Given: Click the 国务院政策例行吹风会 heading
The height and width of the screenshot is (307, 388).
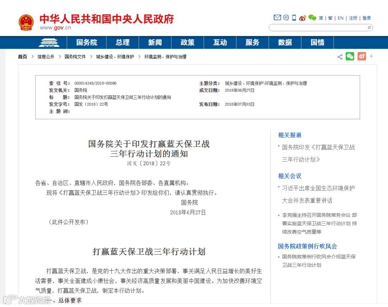Looking at the screenshot, I should point(307,246).
